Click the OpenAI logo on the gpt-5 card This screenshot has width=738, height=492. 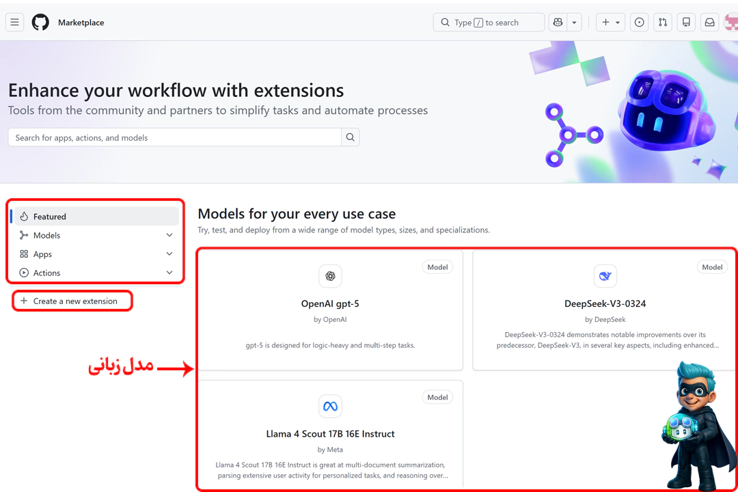pos(330,276)
